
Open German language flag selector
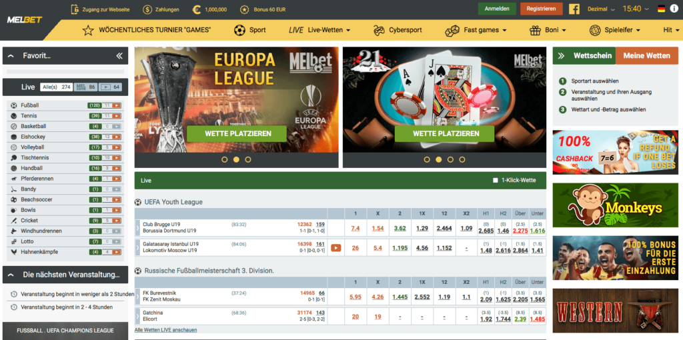pyautogui.click(x=661, y=9)
